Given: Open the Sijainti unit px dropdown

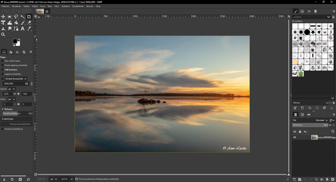Looking at the screenshot, I should 11,89.
